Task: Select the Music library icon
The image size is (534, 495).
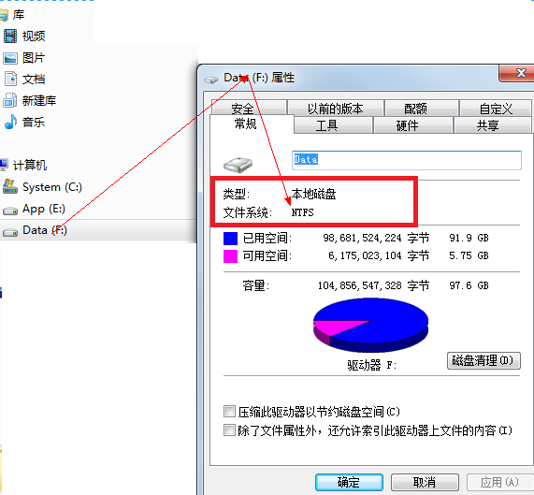Action: tap(10, 122)
